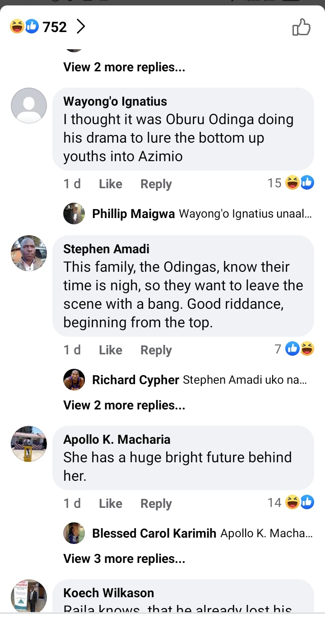Like Stephen Amadi's comment
Screen dimensions: 325x618
click(111, 350)
